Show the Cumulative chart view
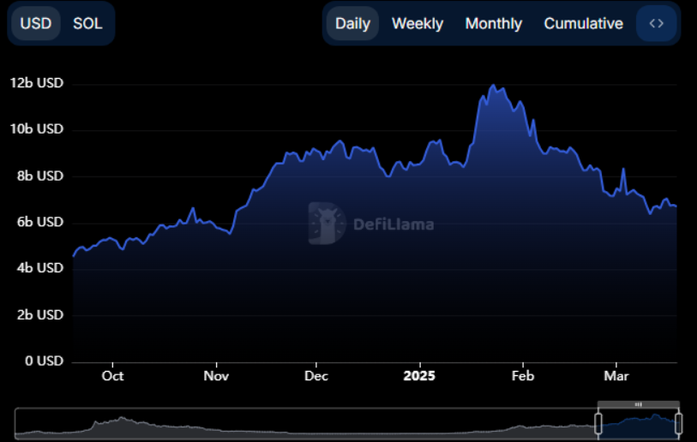This screenshot has width=697, height=442. [583, 23]
